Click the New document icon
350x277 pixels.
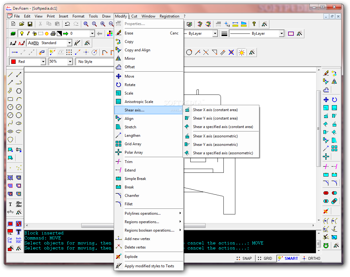13,24
